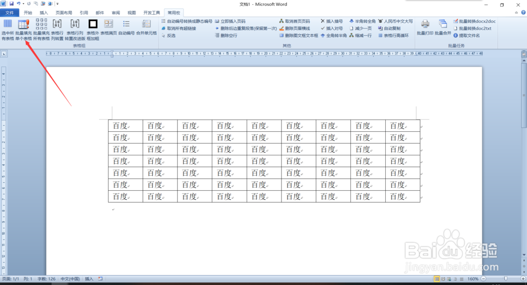Viewport: 527px width, 285px height.
Task: Switch to the 审阅 ribbon tab
Action: point(116,13)
